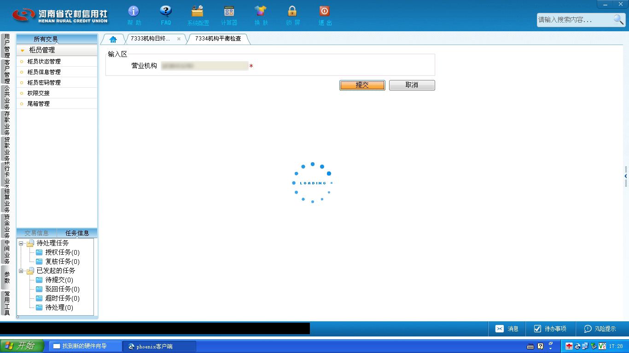Collapse the 已发起的任务 tree node

point(21,271)
